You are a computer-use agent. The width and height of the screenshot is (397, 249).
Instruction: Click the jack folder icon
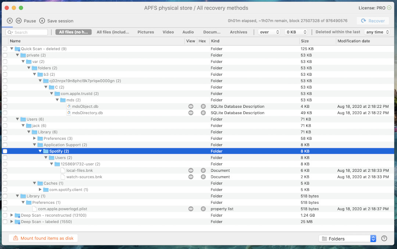coord(29,126)
